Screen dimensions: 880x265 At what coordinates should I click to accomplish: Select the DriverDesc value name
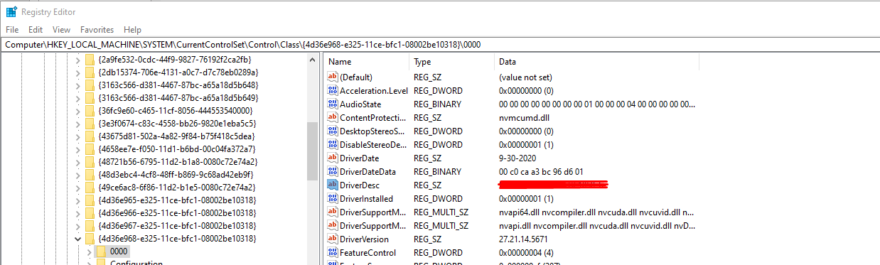360,185
